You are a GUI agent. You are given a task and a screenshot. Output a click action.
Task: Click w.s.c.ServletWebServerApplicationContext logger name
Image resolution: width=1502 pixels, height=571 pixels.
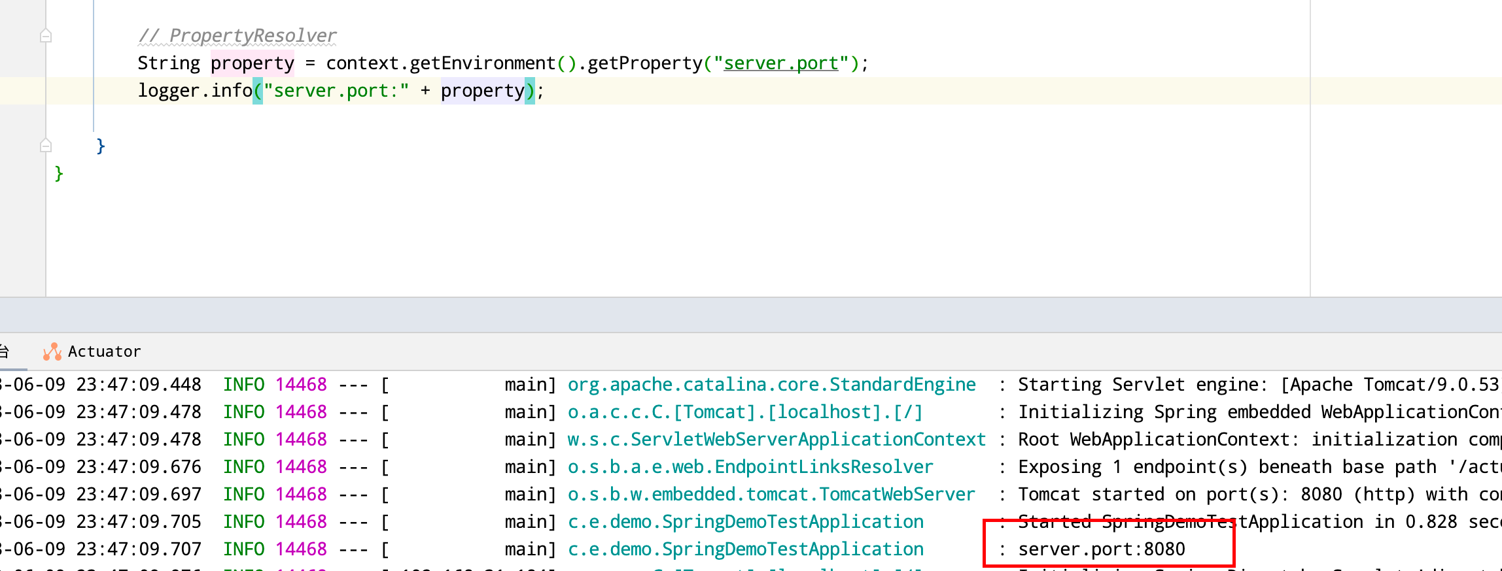tap(777, 440)
